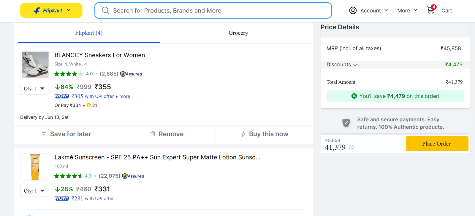475x216 pixels.
Task: Click the search magnifier icon
Action: pyautogui.click(x=105, y=11)
